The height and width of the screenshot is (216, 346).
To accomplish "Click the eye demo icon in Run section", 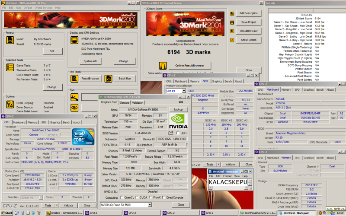I will coord(74,108).
